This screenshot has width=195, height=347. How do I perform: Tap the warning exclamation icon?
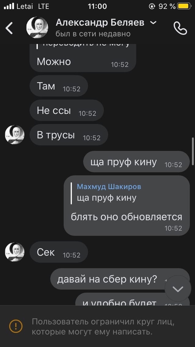click(x=16, y=326)
